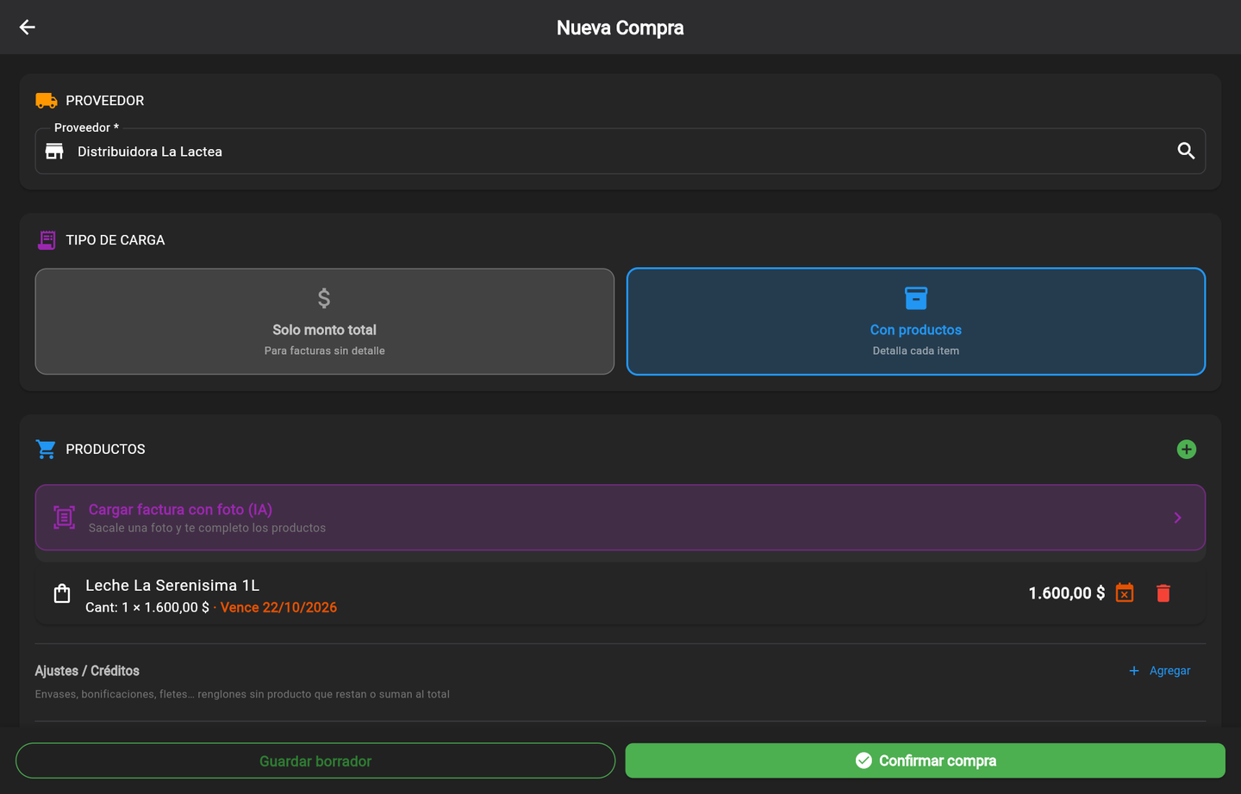
Task: Click the Cant: 1 × 1.600,00 $ text
Action: pos(147,608)
